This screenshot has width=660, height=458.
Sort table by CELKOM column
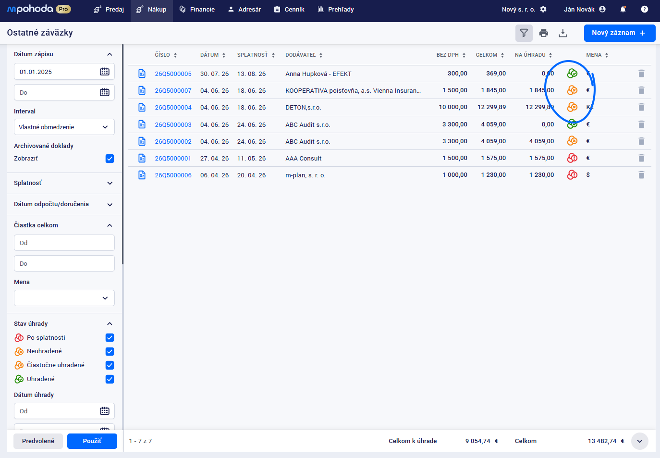[490, 55]
